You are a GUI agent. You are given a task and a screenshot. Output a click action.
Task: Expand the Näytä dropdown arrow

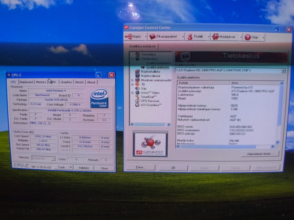coord(146,37)
